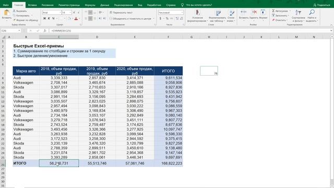Apply the fill color bucket

[69, 19]
